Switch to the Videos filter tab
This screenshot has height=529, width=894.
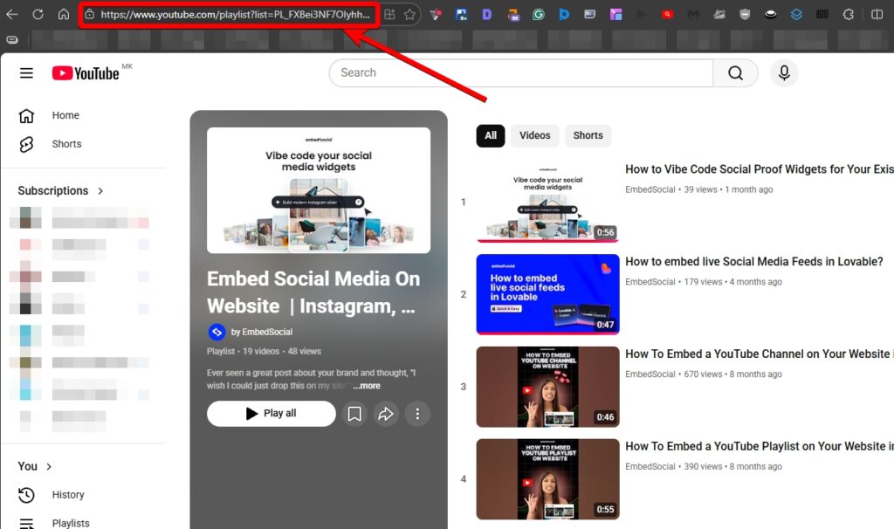[534, 135]
